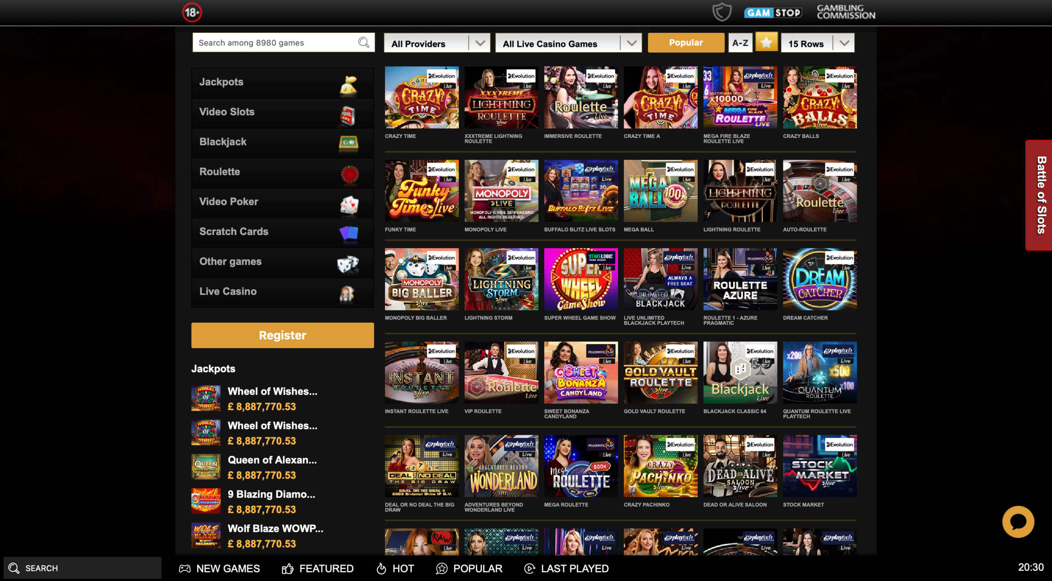Open the Stock Market thumbnail
1052x581 pixels.
click(820, 466)
